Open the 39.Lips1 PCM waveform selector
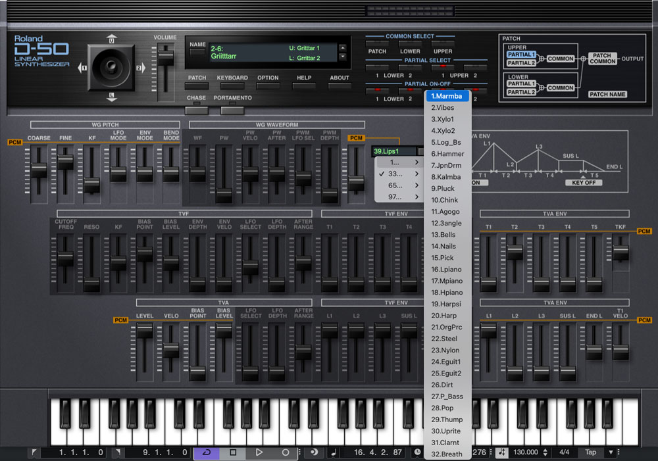The width and height of the screenshot is (658, 461). (397, 151)
